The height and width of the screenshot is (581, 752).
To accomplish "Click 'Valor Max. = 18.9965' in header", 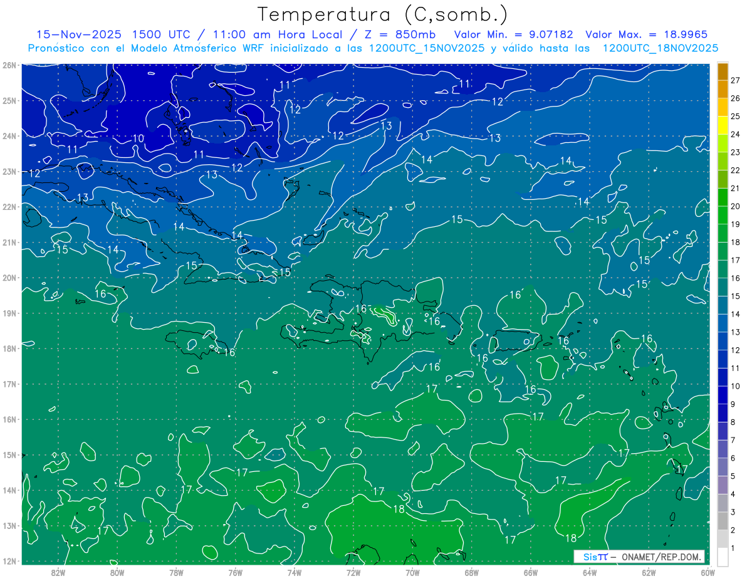I will 647,34.
